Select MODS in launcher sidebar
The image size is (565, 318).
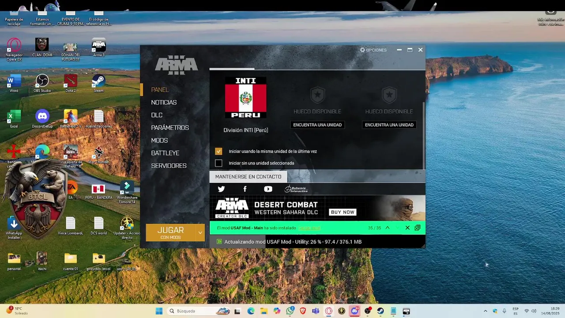tap(159, 140)
